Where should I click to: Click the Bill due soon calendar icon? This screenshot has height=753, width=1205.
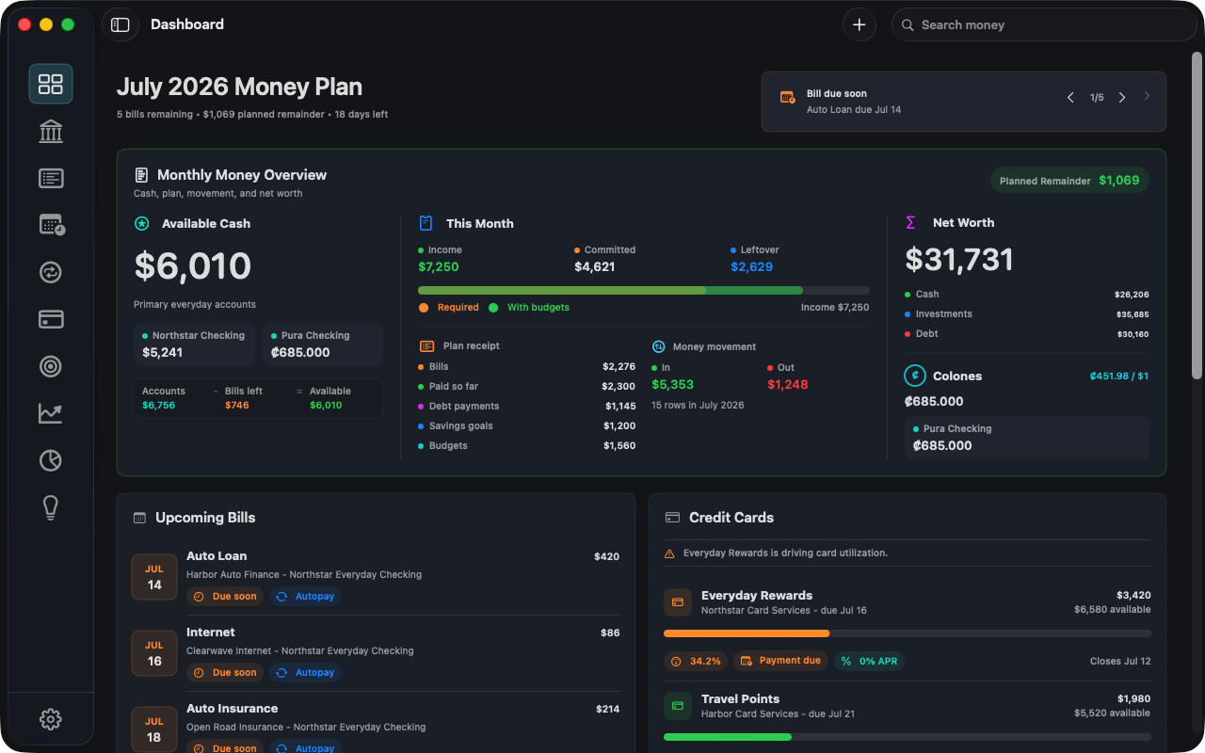tap(788, 97)
